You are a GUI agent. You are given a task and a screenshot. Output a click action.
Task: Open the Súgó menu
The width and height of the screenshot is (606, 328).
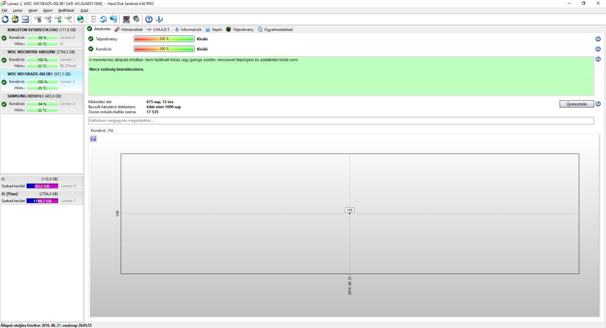(x=84, y=10)
